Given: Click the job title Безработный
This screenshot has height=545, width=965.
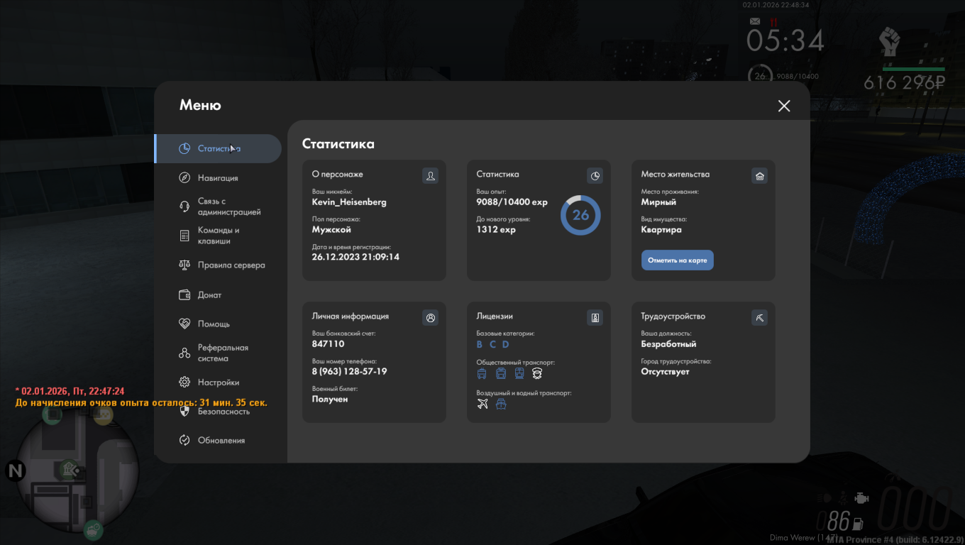Looking at the screenshot, I should (669, 344).
